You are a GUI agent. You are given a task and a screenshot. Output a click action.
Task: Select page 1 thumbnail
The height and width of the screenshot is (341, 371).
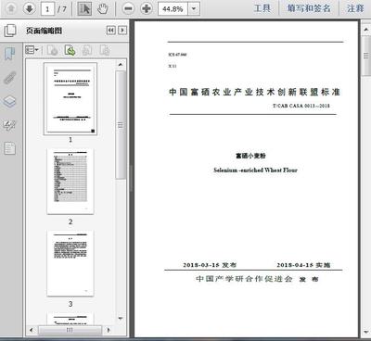coord(70,99)
